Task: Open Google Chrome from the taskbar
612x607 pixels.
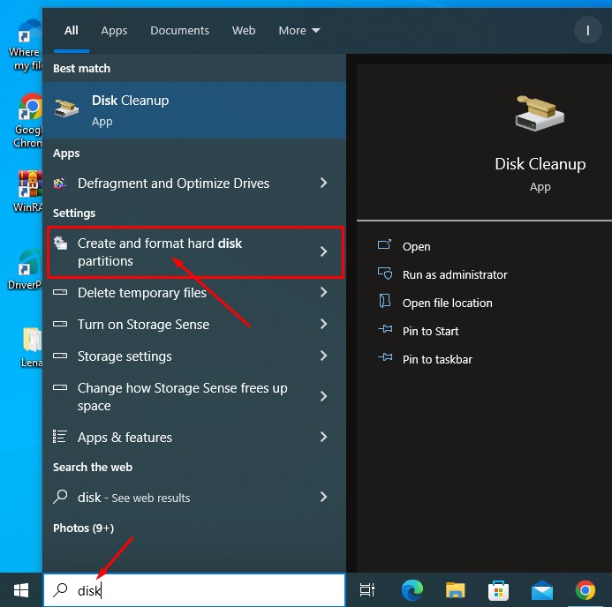Action: tap(585, 590)
